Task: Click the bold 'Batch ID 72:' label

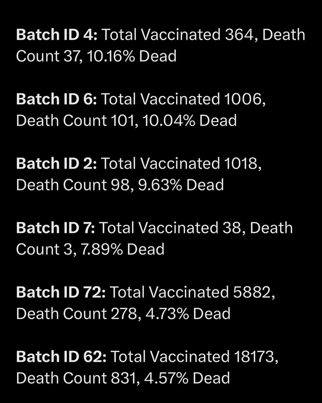Action: pyautogui.click(x=61, y=292)
